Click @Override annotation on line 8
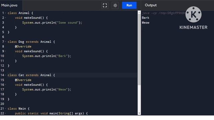This screenshot has height=120, width=214. (23, 47)
